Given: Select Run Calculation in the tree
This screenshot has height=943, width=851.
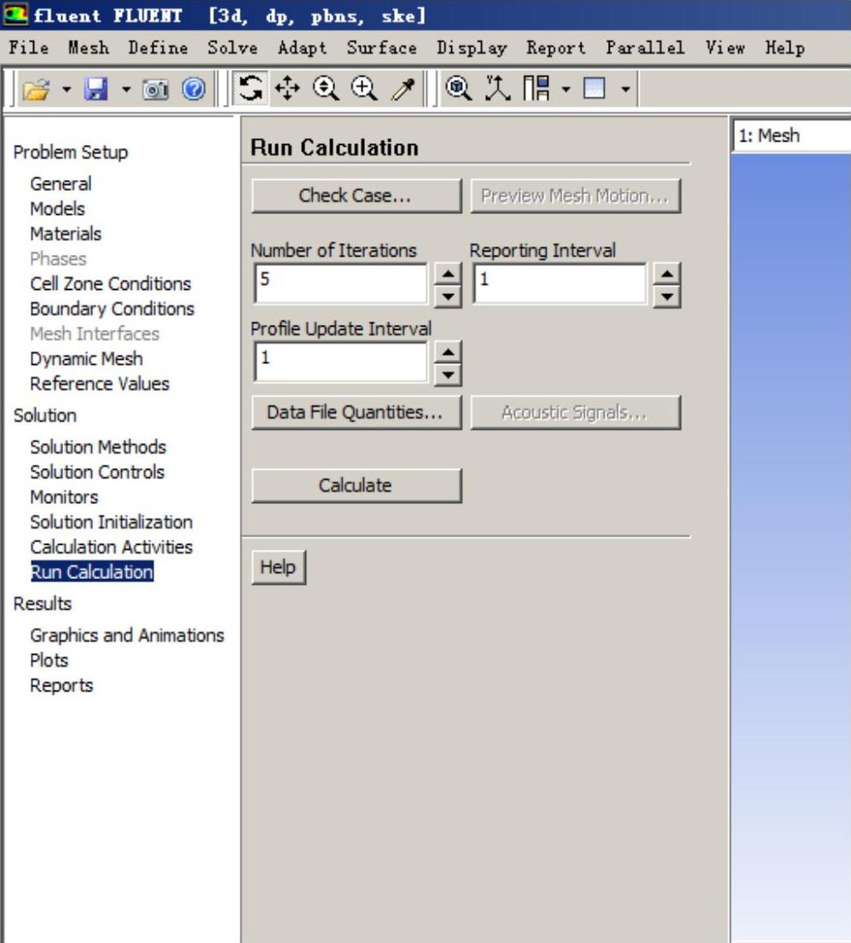Looking at the screenshot, I should (x=92, y=572).
